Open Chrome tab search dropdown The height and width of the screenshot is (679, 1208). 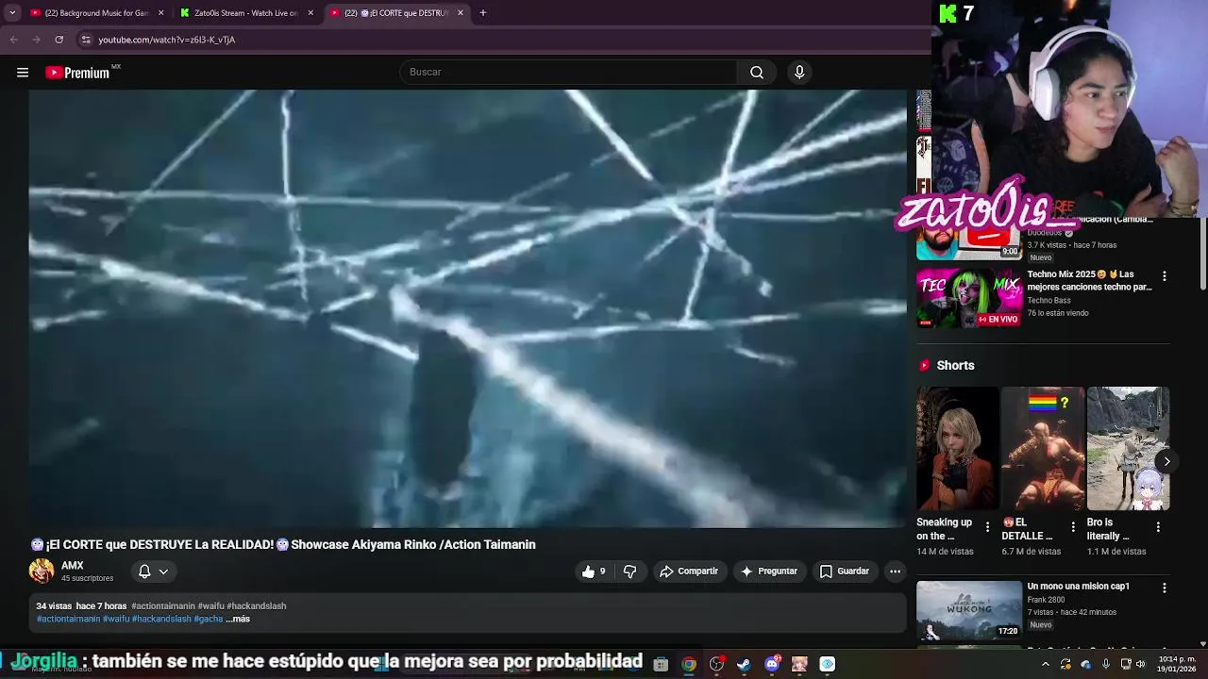tap(12, 13)
